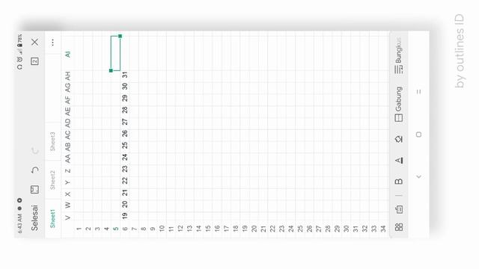
Task: Click the cell containing 30
Action: [125, 87]
